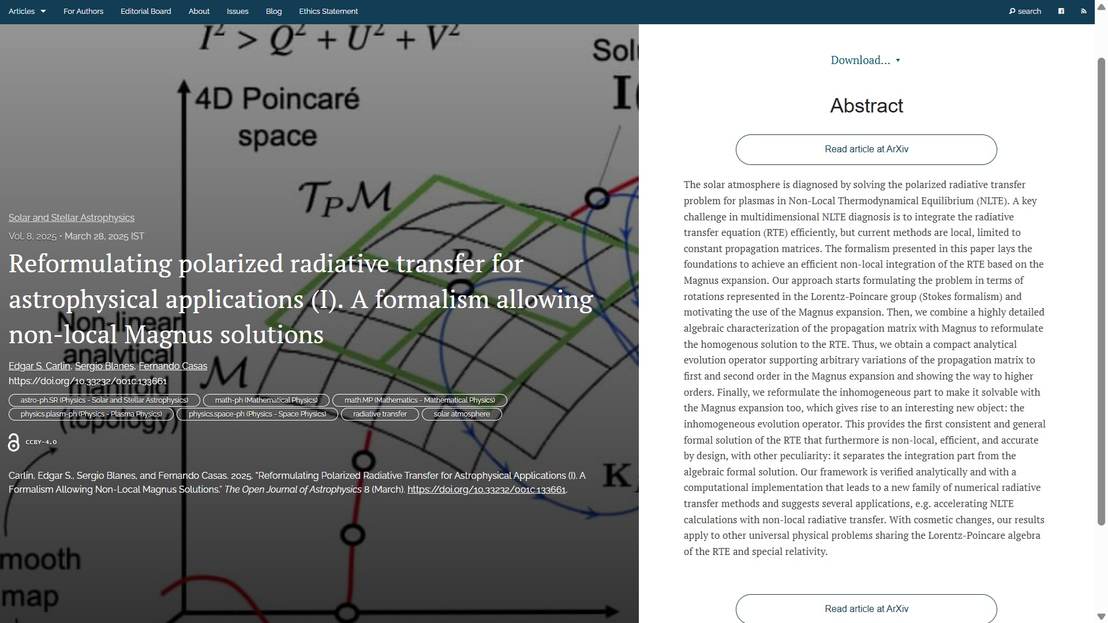Go to the Ethics Statement page
The width and height of the screenshot is (1108, 623).
point(328,11)
